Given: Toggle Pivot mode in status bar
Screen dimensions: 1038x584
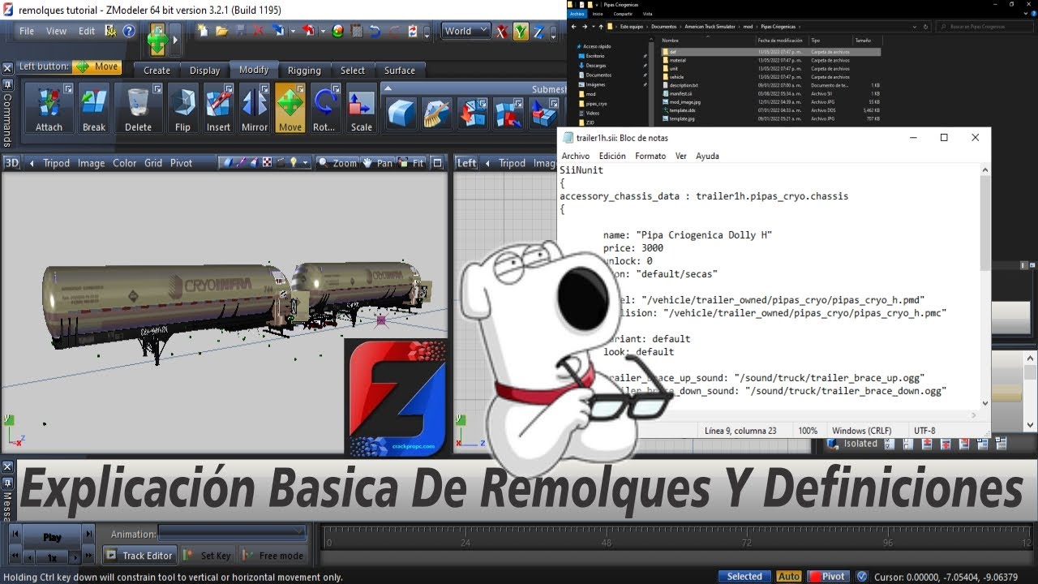Looking at the screenshot, I should [x=827, y=577].
